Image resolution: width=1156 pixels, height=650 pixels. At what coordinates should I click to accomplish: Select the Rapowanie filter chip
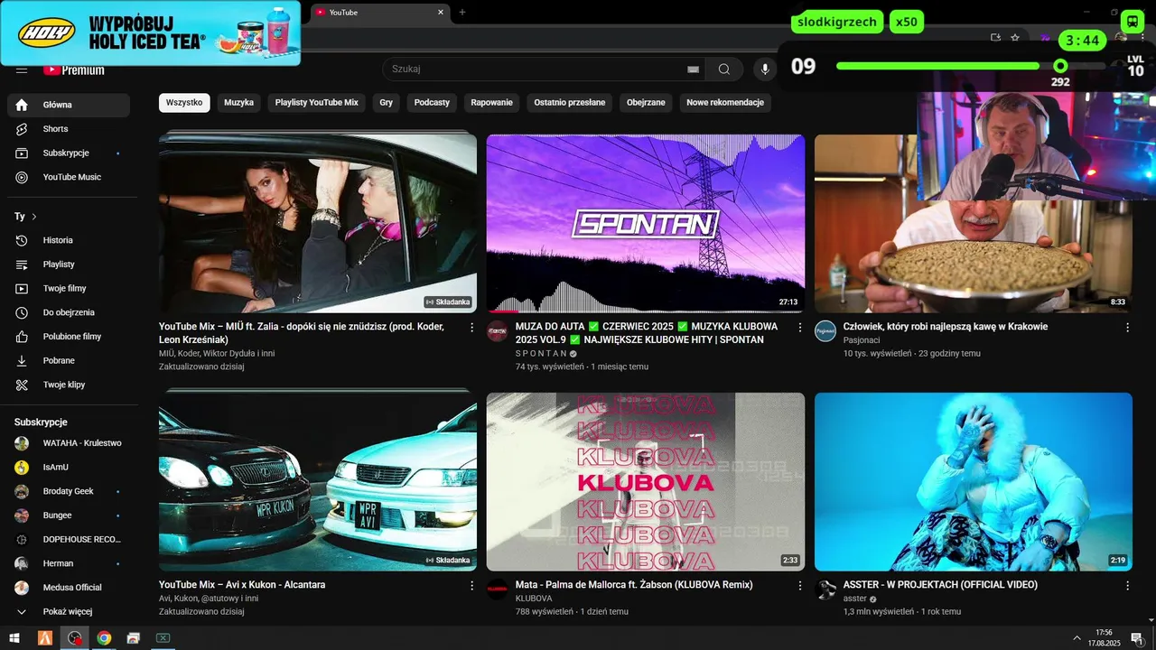click(492, 103)
